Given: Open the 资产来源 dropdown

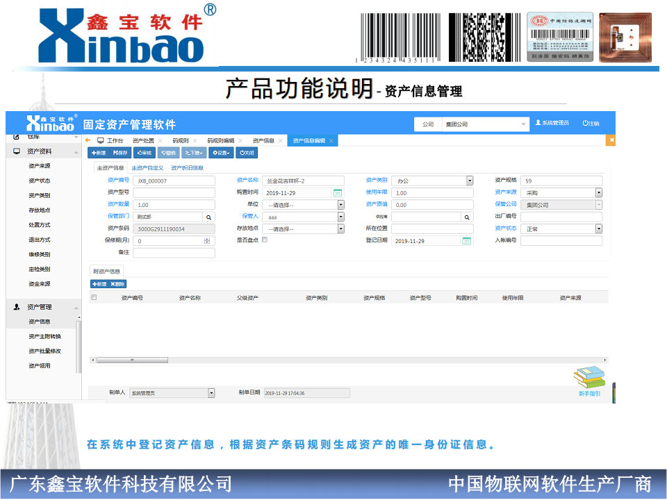Looking at the screenshot, I should click(x=599, y=192).
